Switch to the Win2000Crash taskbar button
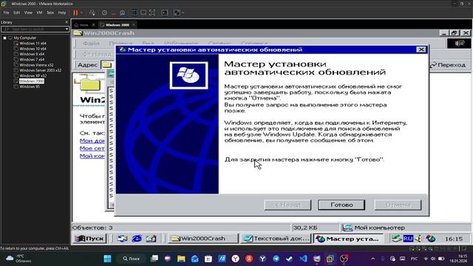The image size is (473, 266). click(x=203, y=239)
